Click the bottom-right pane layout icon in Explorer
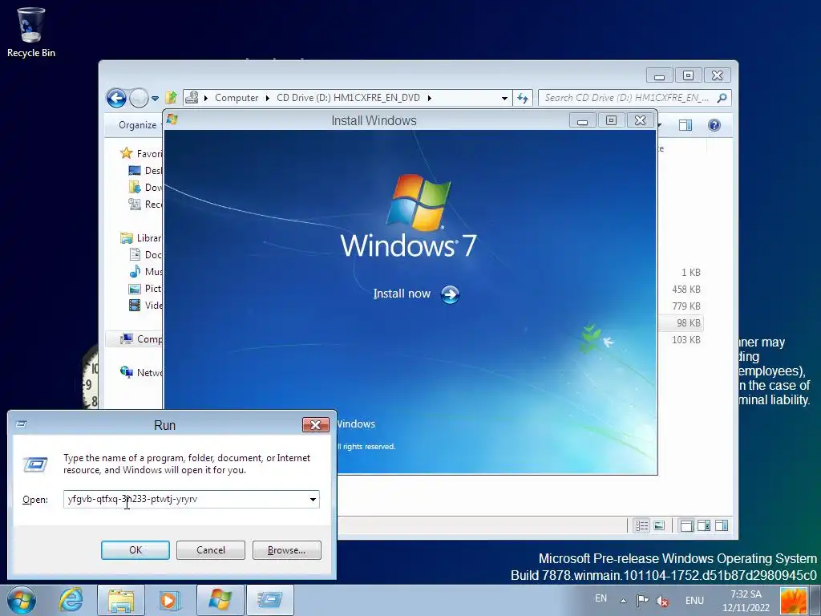 (722, 525)
